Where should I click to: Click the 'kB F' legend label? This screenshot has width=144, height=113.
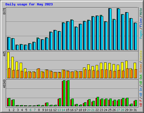pos(141,103)
